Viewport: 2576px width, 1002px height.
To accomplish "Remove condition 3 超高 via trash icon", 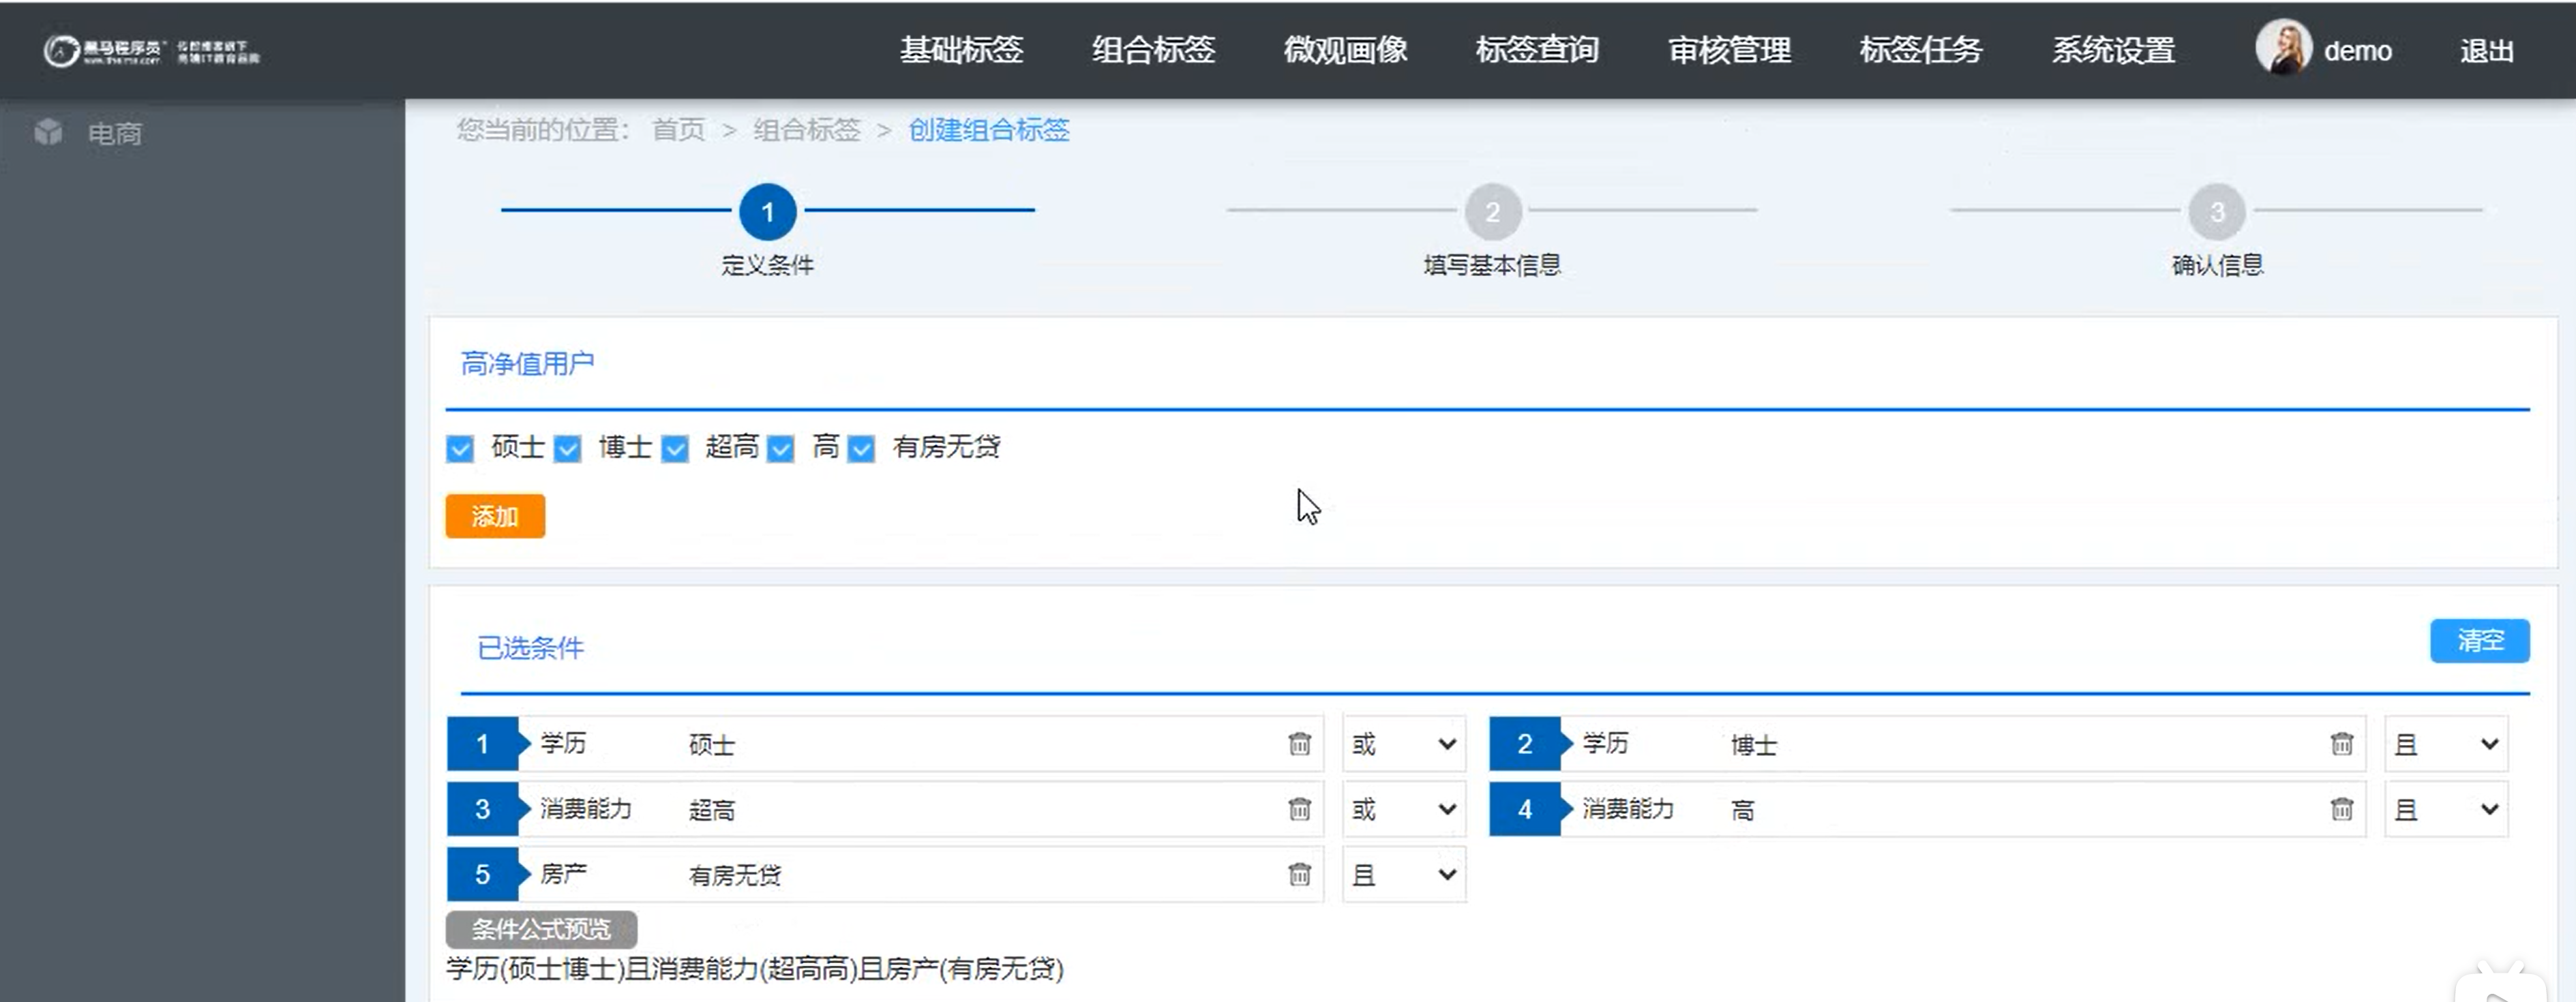I will tap(1299, 809).
